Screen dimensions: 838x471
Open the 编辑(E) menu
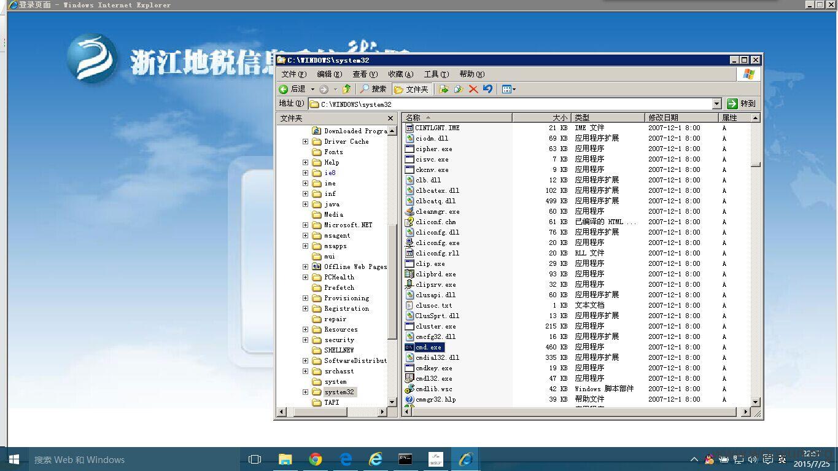tap(329, 74)
